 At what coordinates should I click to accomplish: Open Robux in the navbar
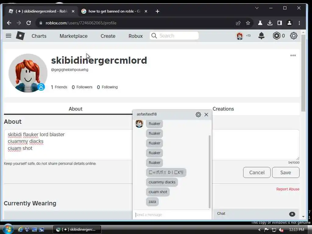tap(136, 36)
